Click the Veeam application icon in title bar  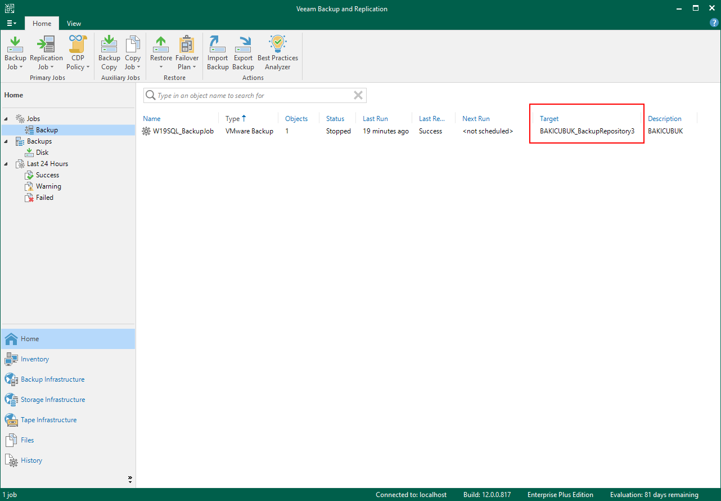(9, 8)
